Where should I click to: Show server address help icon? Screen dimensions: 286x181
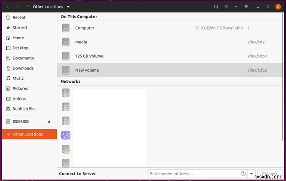click(243, 174)
